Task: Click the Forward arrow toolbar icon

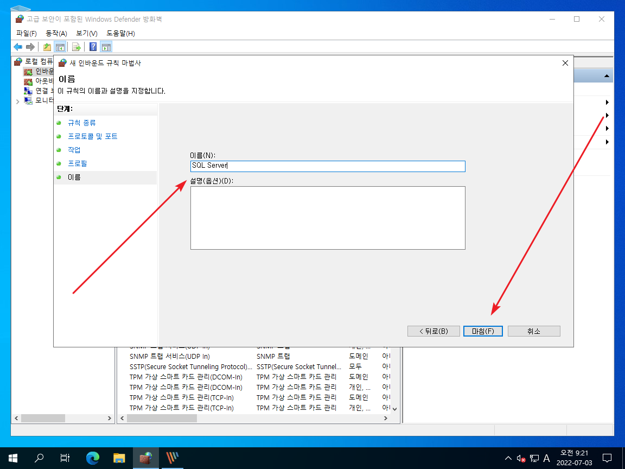Action: pos(30,47)
